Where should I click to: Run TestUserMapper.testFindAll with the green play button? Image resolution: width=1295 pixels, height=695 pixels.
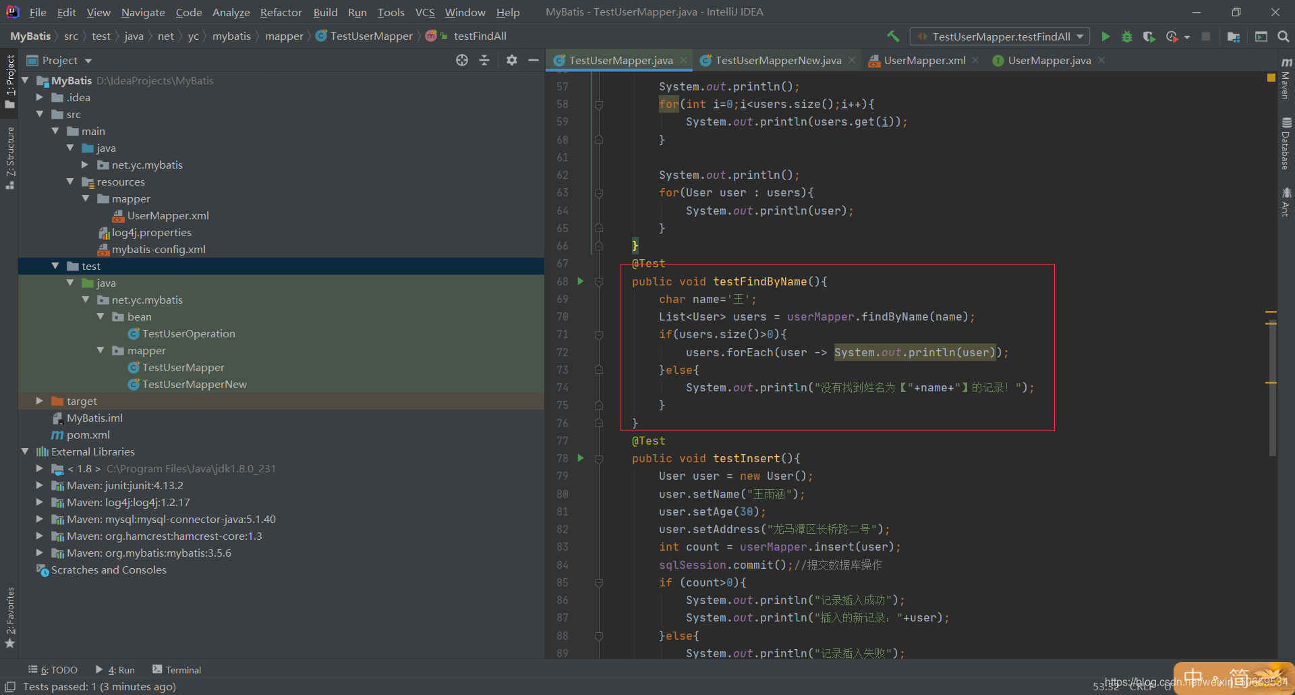[x=1105, y=36]
